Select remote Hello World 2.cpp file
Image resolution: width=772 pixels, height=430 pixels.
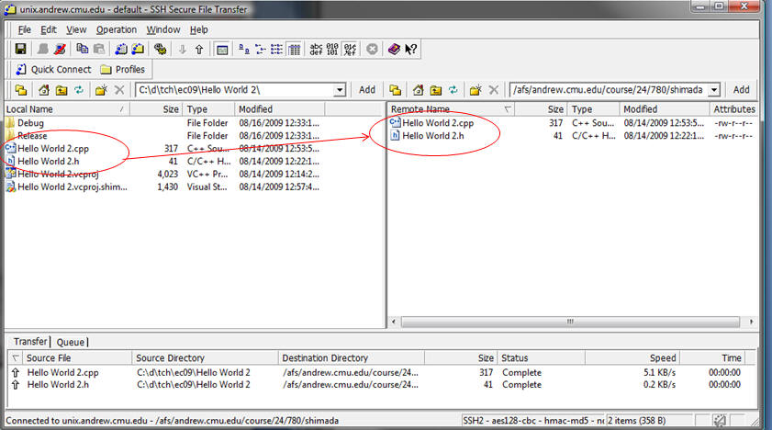tap(432, 122)
